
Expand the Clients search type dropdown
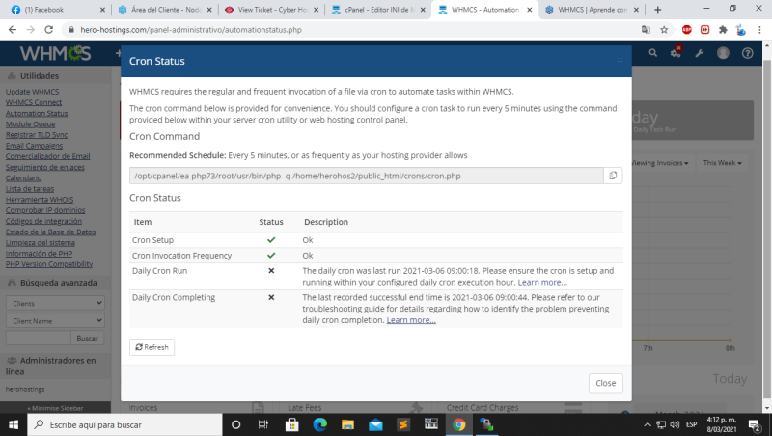pos(54,303)
